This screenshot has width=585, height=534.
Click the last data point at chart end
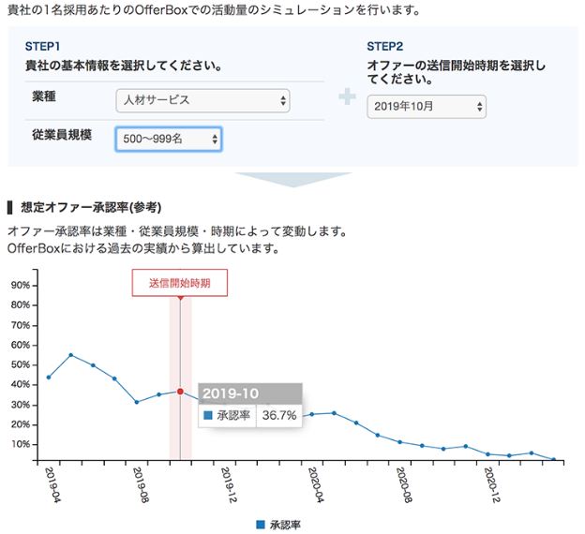[x=554, y=459]
